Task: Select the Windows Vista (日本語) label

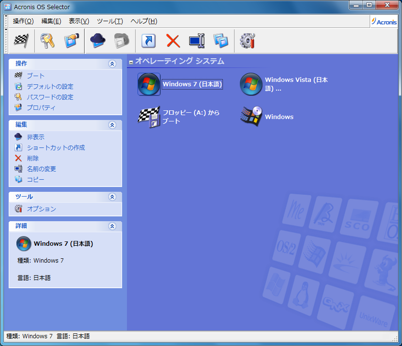Action: (296, 84)
